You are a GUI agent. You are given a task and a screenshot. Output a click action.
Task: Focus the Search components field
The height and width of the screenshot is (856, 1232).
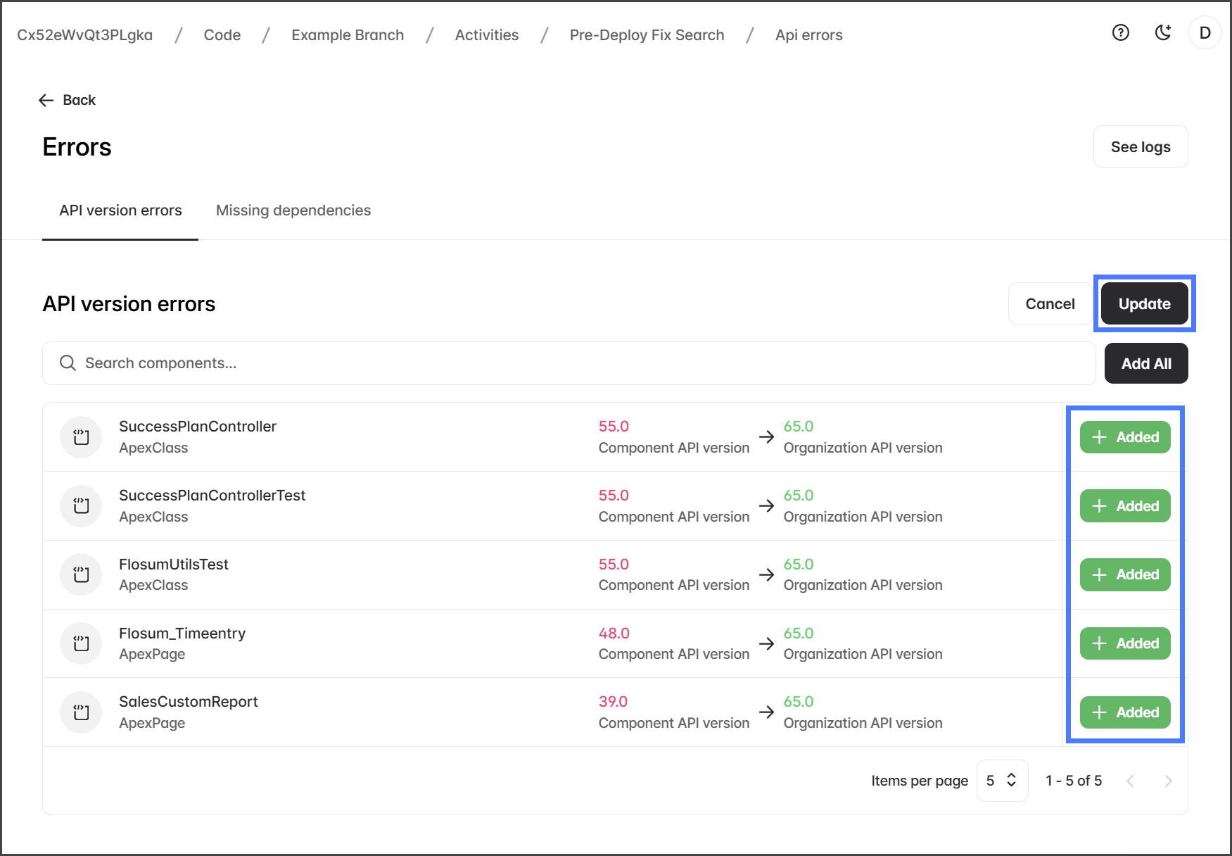(569, 363)
